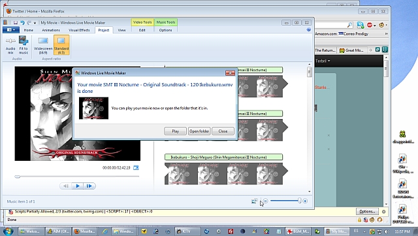Expand the Firefox bookmarks overflow chevron

click(386, 34)
